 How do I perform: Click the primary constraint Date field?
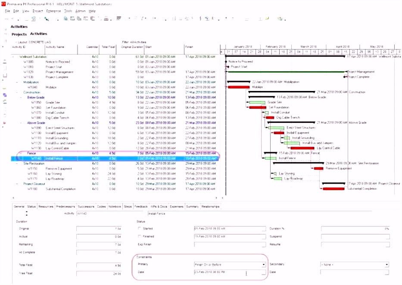tap(230, 272)
